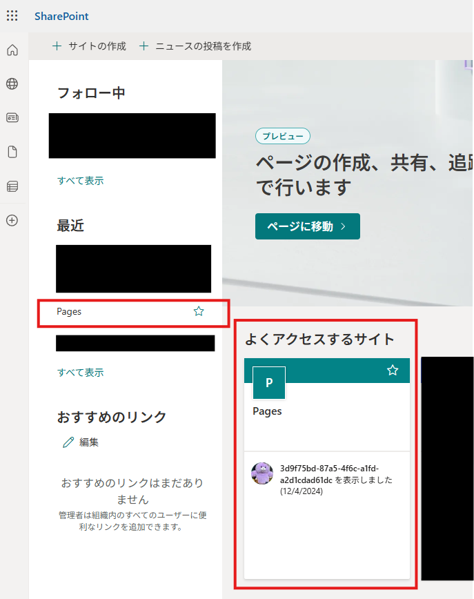474x599 pixels.
Task: Click the 最近 heading
Action: point(70,226)
